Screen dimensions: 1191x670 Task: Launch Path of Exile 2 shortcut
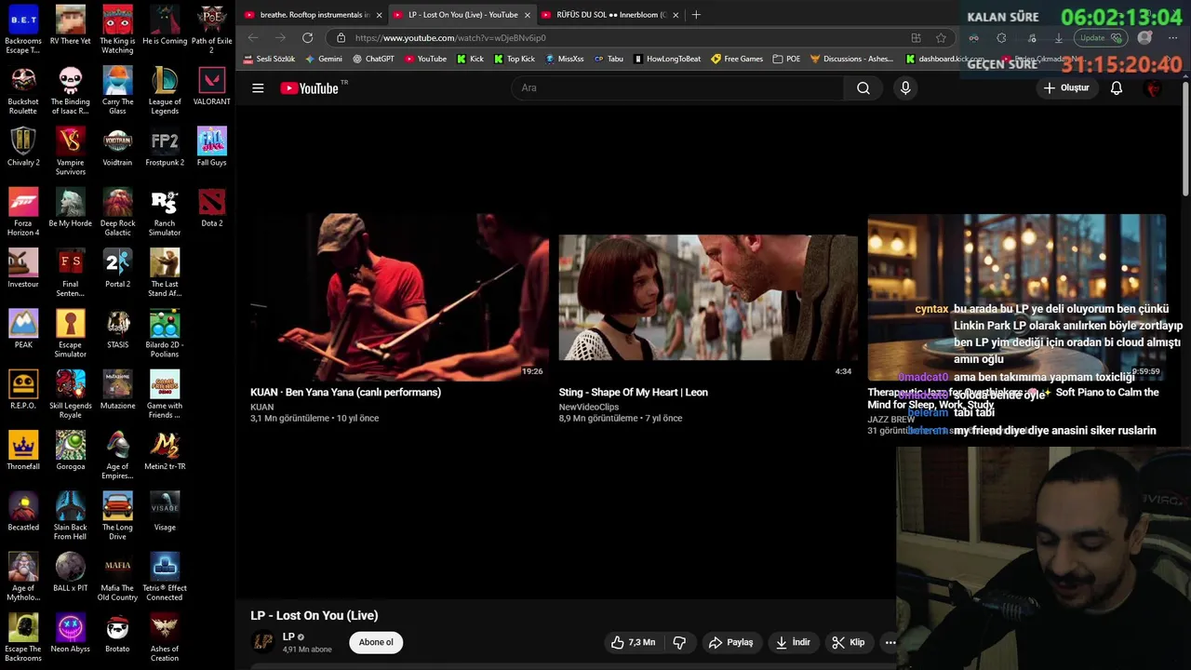(x=212, y=29)
